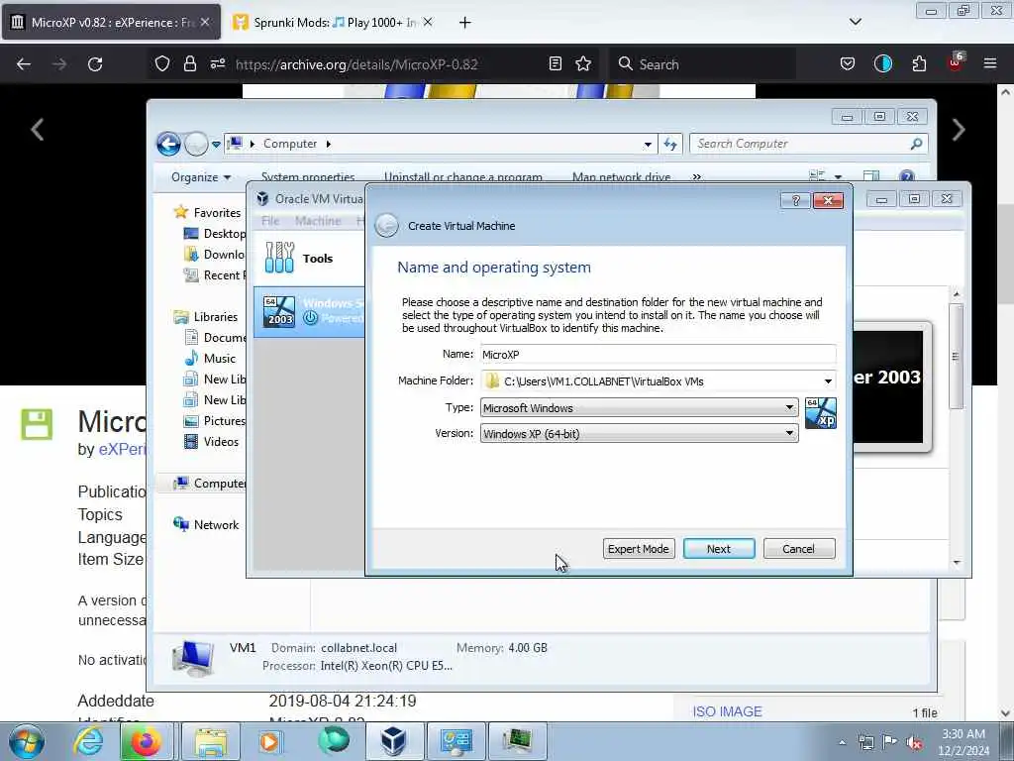This screenshot has width=1014, height=761.
Task: Open the Organize menu
Action: tap(200, 176)
